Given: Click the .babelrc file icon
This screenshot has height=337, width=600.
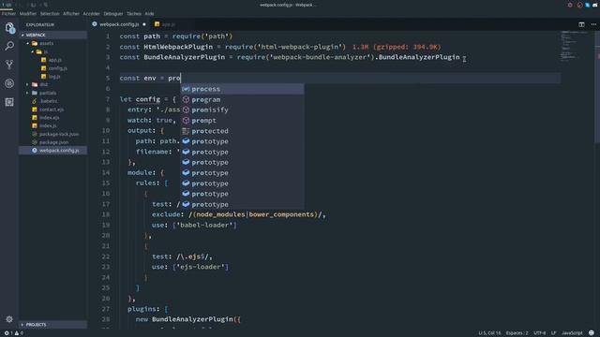Looking at the screenshot, I should click(35, 101).
